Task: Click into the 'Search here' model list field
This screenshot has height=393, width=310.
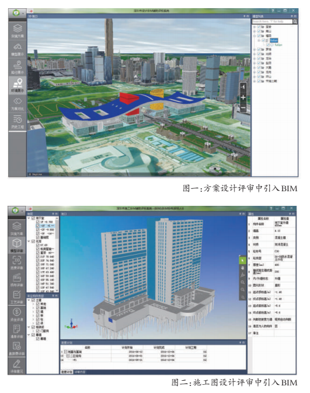Action: 273,22
